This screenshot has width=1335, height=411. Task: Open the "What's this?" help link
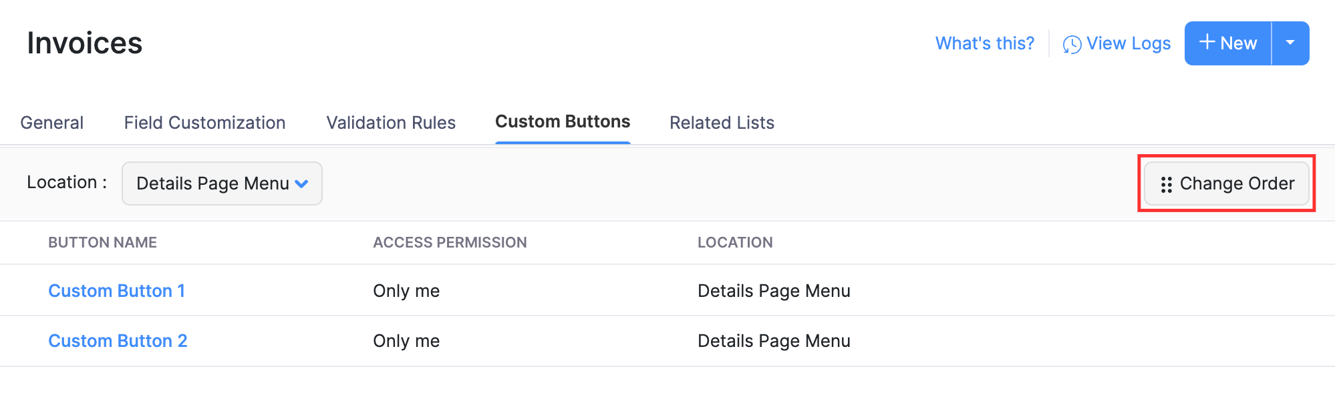(x=984, y=43)
